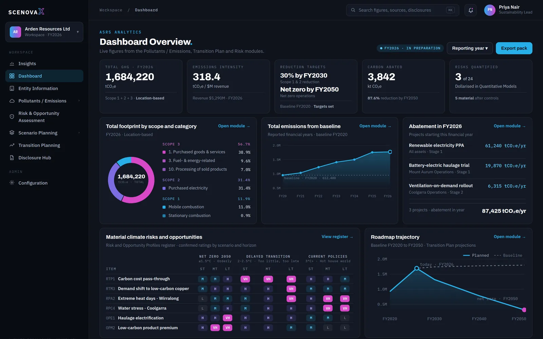Click the Purchased goods & services color swatch
The width and height of the screenshot is (543, 339).
(x=164, y=152)
